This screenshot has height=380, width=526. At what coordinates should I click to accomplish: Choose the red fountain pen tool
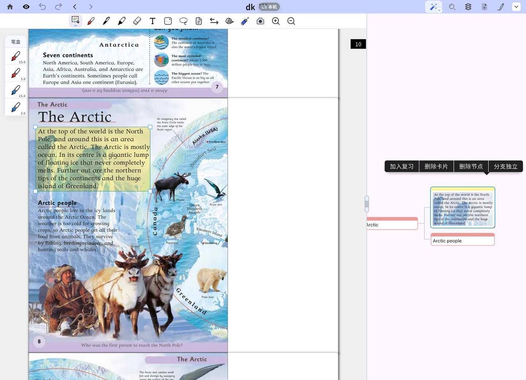coord(91,21)
